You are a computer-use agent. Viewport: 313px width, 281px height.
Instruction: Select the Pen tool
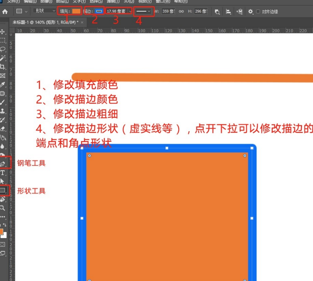[x=3, y=164]
